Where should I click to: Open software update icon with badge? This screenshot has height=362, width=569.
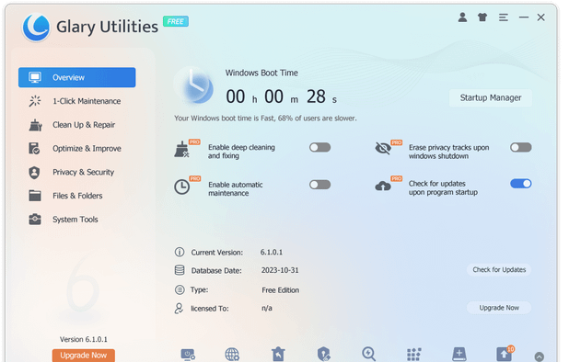505,354
